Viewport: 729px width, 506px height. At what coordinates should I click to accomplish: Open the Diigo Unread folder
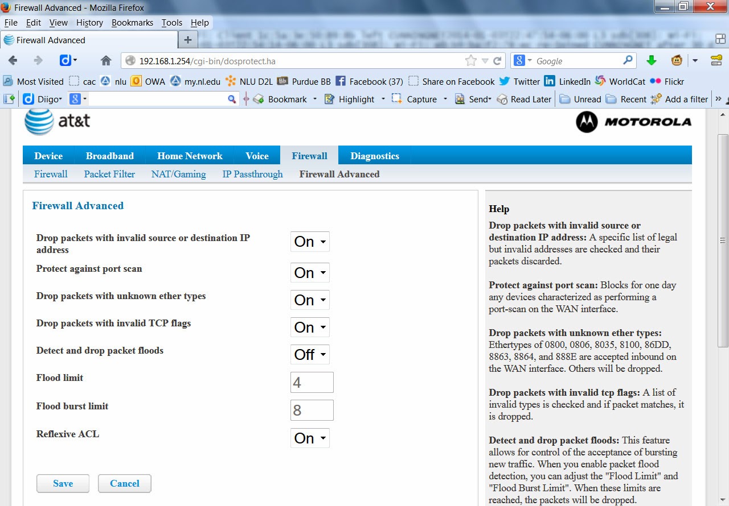(580, 99)
